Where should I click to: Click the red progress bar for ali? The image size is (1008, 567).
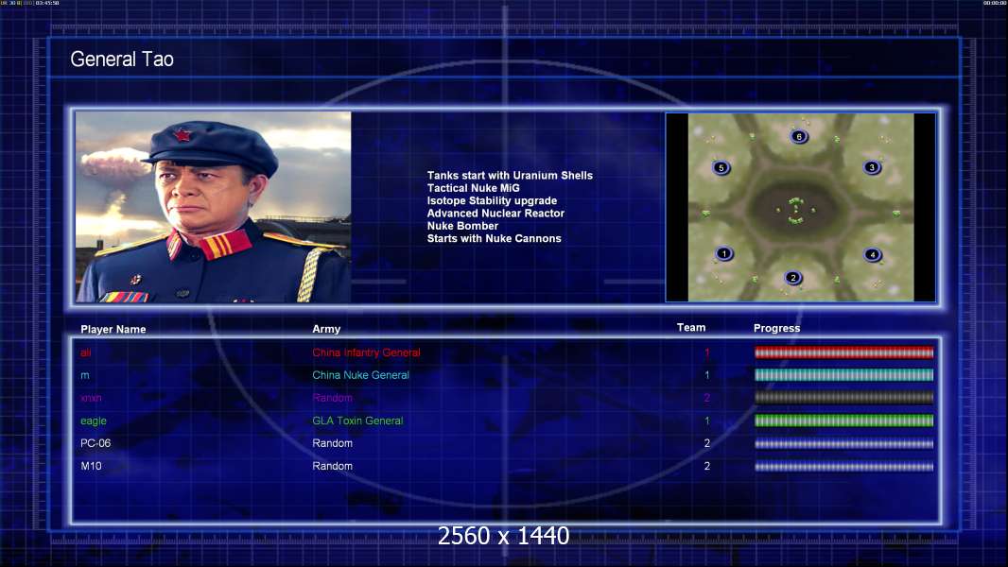(x=844, y=352)
